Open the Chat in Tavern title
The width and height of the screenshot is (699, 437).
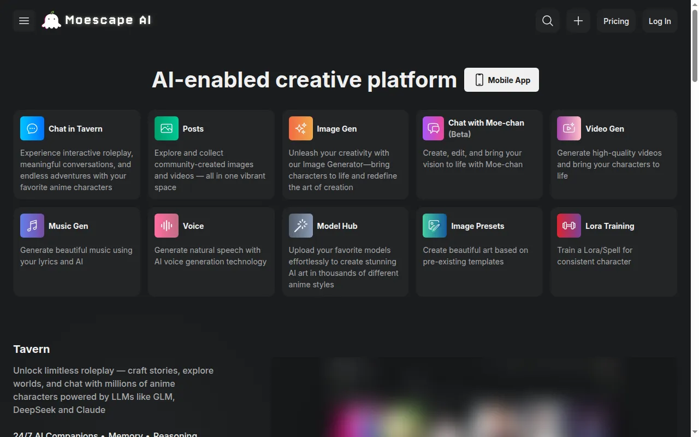(x=75, y=129)
